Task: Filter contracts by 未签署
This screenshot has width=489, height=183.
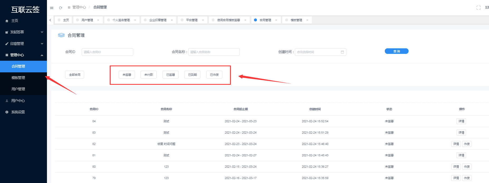Action: 127,75
